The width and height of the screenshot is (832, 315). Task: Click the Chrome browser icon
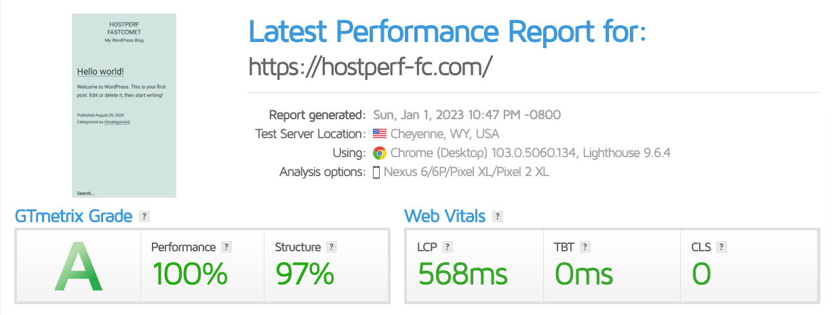(x=380, y=153)
